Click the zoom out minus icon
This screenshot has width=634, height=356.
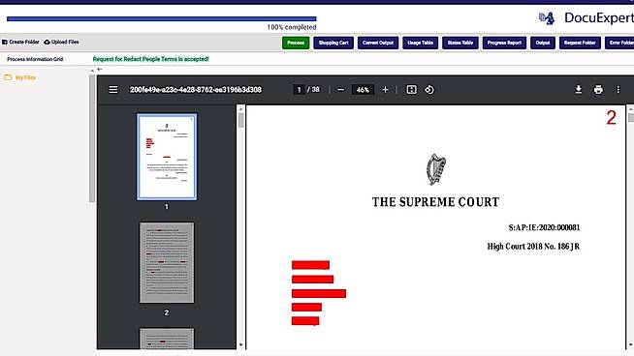[x=340, y=90]
